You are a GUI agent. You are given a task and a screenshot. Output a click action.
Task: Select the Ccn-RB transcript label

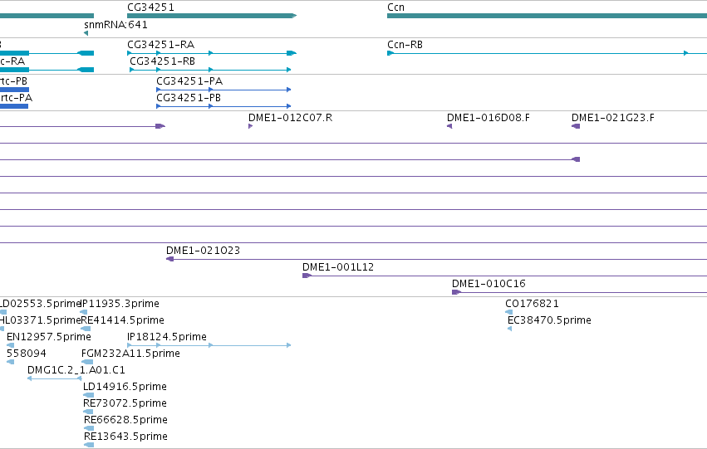pos(405,45)
